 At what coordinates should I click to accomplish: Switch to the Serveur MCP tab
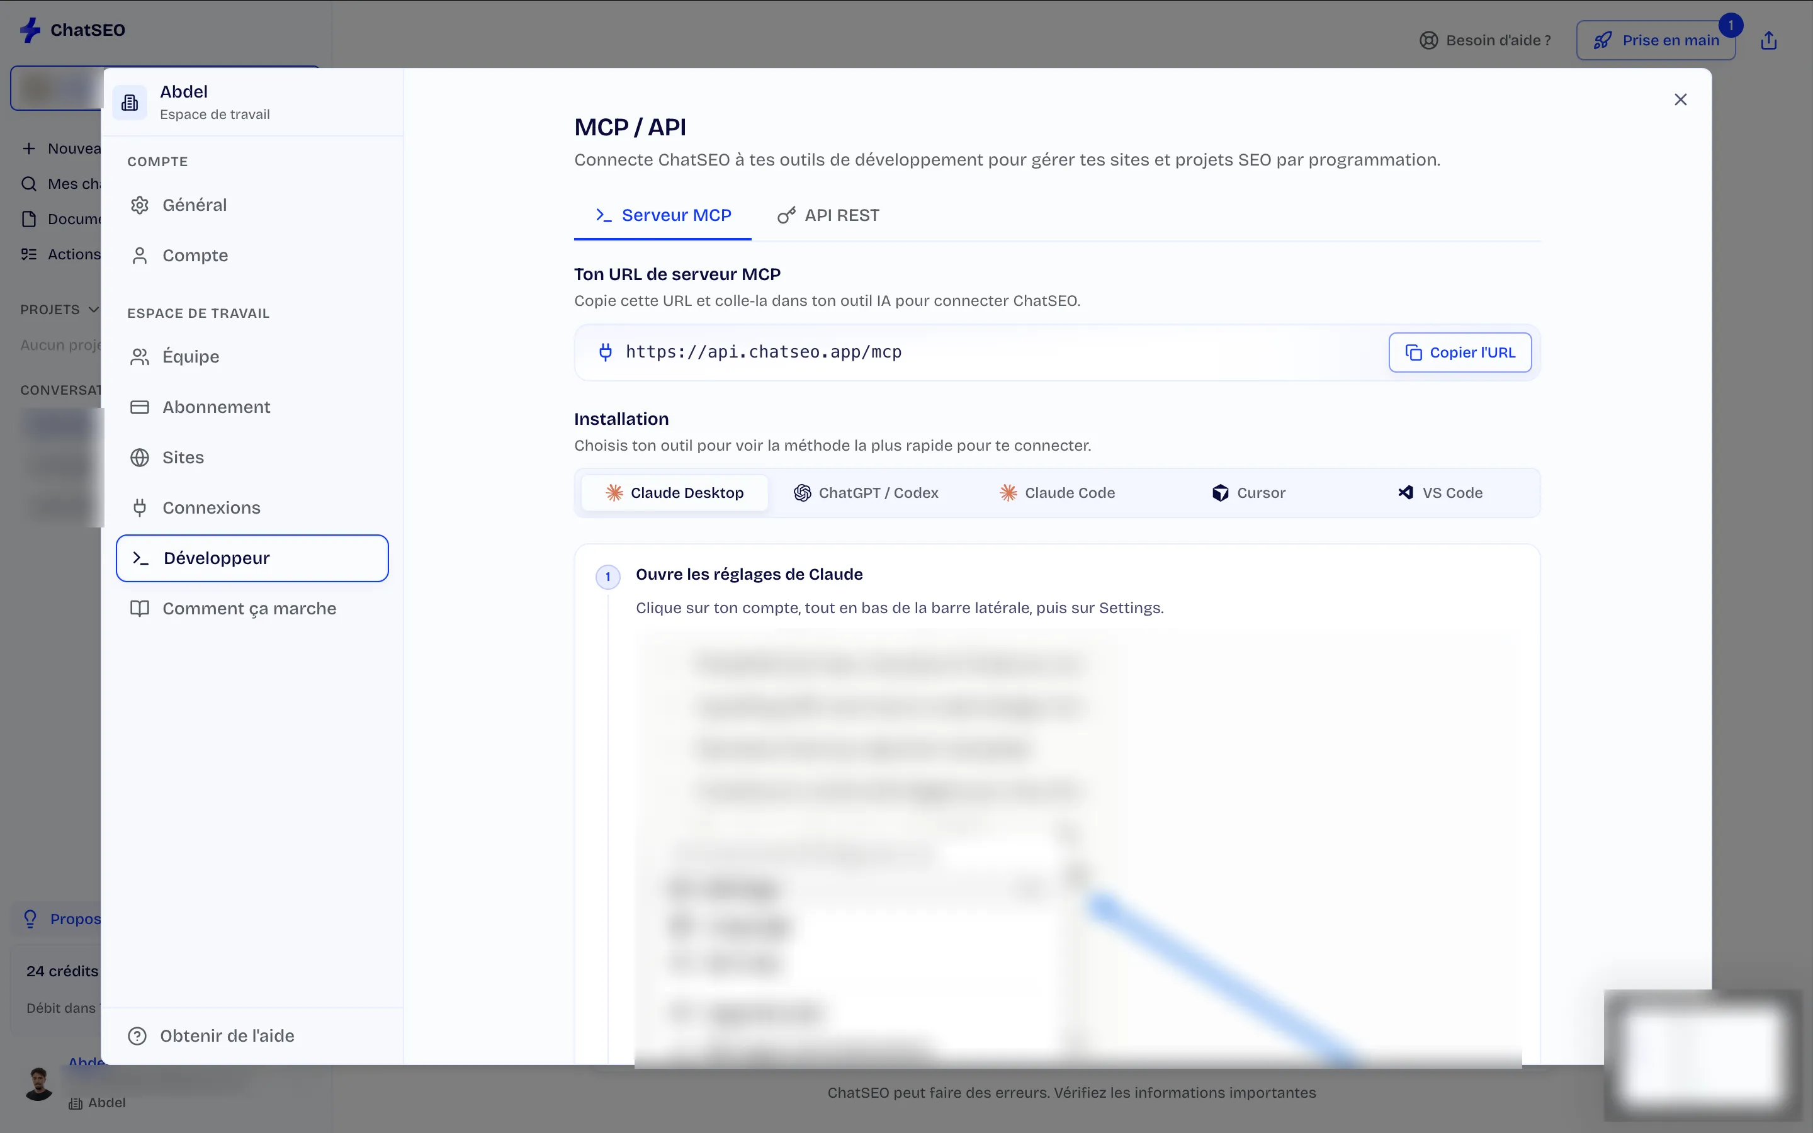pyautogui.click(x=662, y=216)
